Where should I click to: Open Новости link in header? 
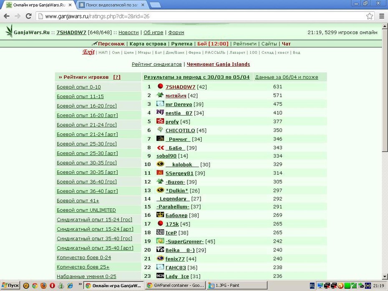pyautogui.click(x=128, y=33)
